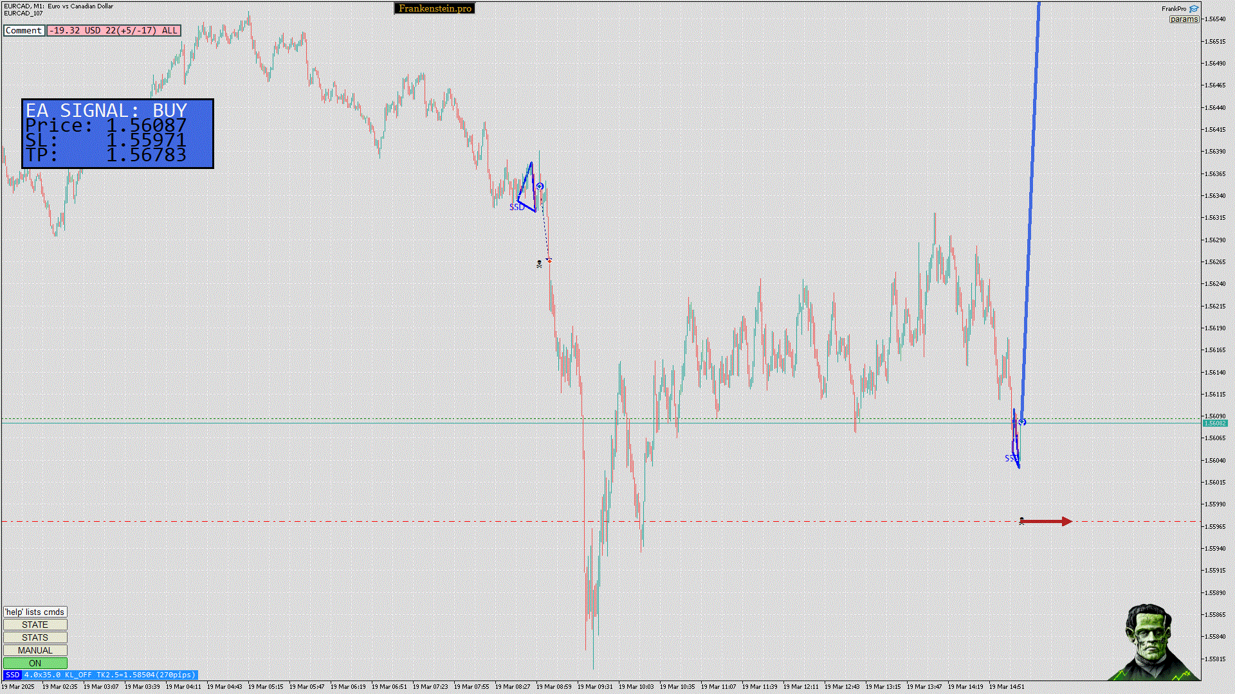Click the skull marker on the stop-loss line
Screen dimensions: 1235x694
tap(1021, 521)
